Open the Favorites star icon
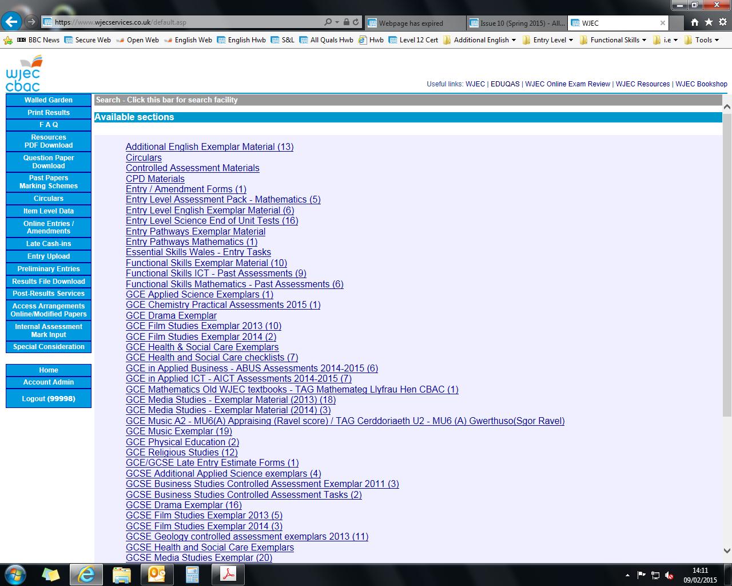Screen dimensions: 732x586 pos(708,22)
